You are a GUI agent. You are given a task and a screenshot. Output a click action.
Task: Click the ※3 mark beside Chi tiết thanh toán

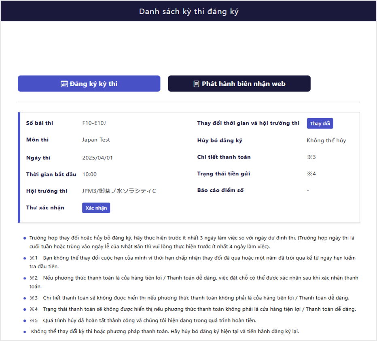(311, 157)
